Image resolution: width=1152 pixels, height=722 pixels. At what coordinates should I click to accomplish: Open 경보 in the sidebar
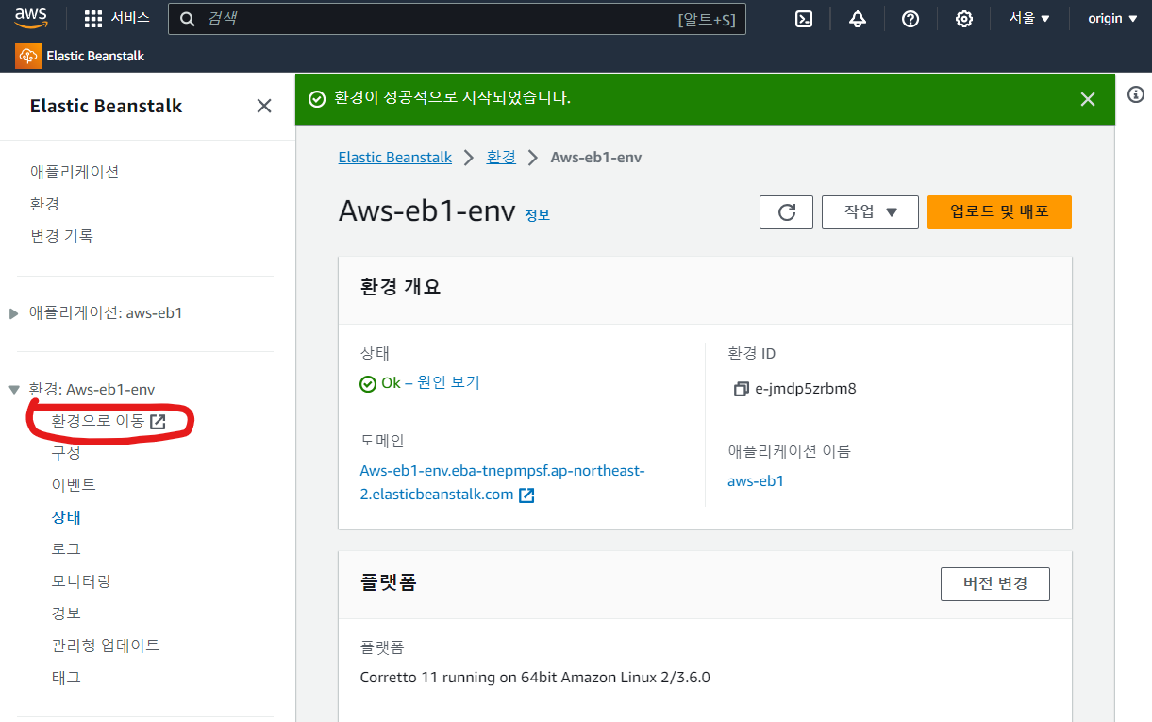[x=66, y=613]
